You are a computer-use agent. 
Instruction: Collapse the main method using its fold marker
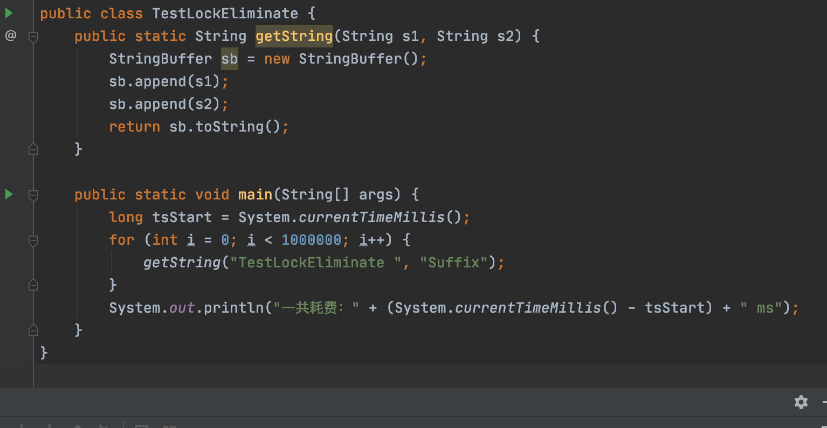(x=33, y=195)
